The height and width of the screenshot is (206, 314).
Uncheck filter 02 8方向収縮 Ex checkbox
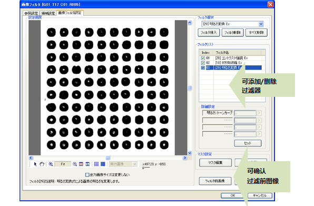[x=203, y=63]
